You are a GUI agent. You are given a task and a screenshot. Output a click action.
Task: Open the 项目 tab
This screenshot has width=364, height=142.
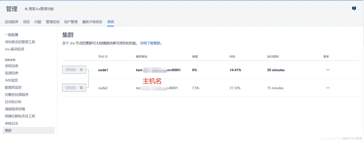[x=26, y=22]
